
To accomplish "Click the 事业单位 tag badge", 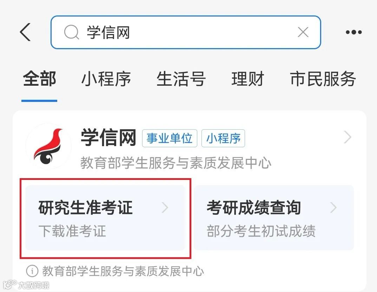I will click(x=170, y=138).
